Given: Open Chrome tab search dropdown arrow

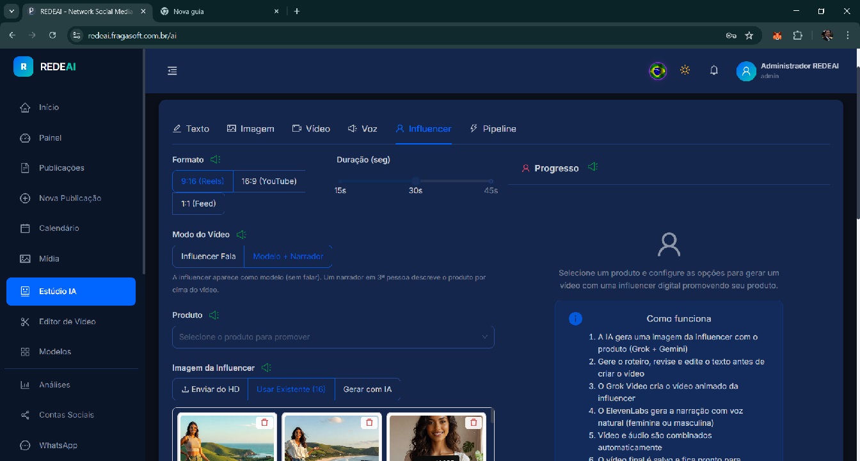Looking at the screenshot, I should (x=12, y=11).
